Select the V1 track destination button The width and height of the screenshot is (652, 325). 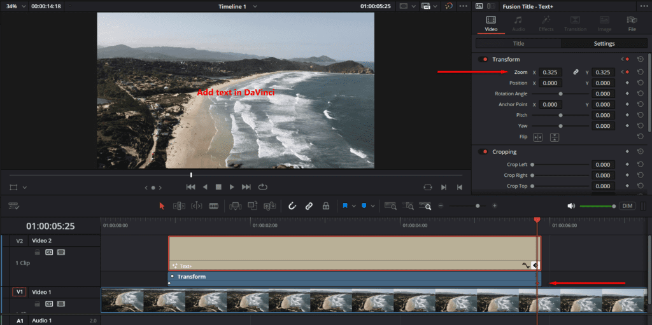coord(19,292)
